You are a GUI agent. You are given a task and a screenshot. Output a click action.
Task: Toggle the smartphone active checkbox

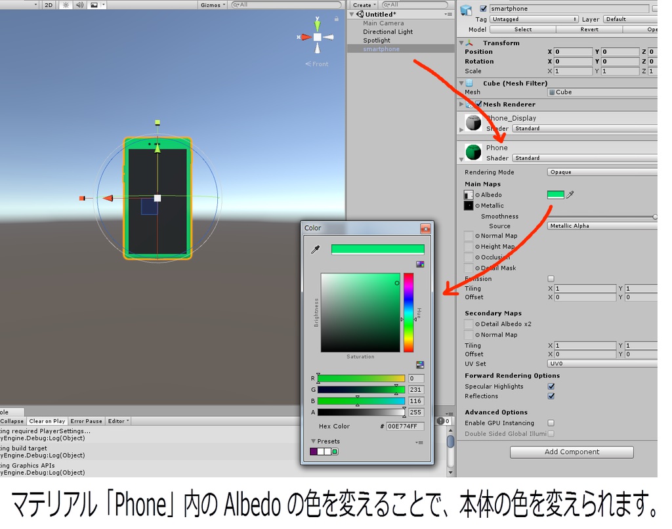point(484,8)
